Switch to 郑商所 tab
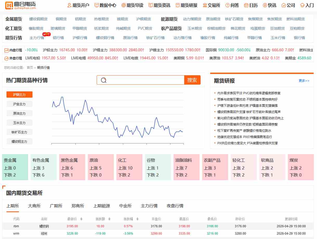The image size is (317, 239). 78,206
